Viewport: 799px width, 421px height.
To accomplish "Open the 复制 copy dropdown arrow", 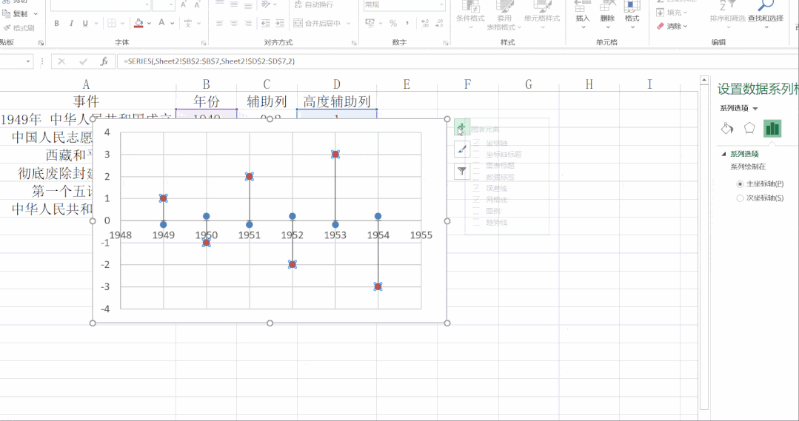I will (x=36, y=14).
